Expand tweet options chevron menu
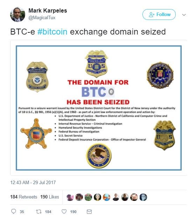This screenshot has height=218, width=195. click(184, 15)
